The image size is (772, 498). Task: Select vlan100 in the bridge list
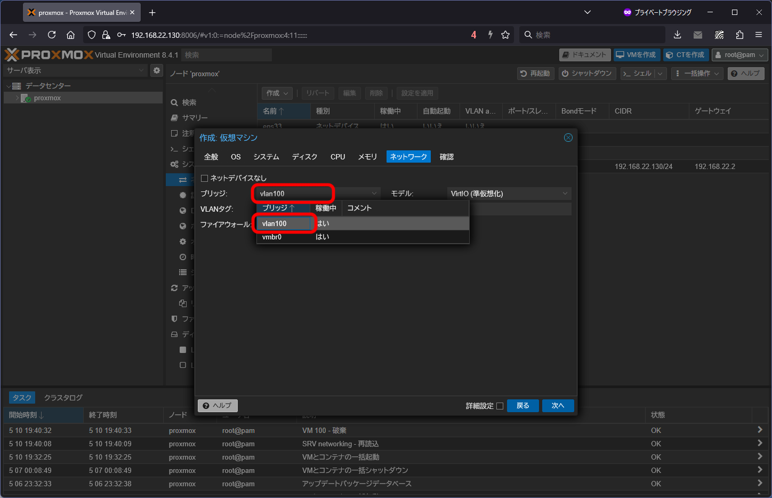(363, 223)
